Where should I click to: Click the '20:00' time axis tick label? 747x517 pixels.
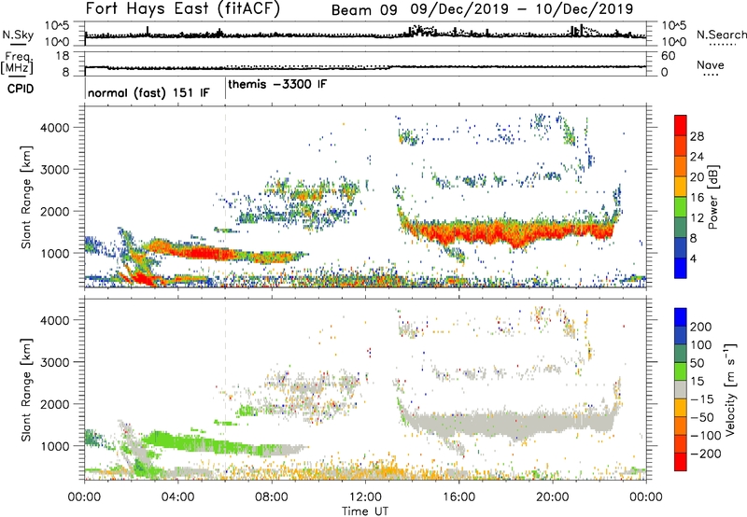(552, 497)
